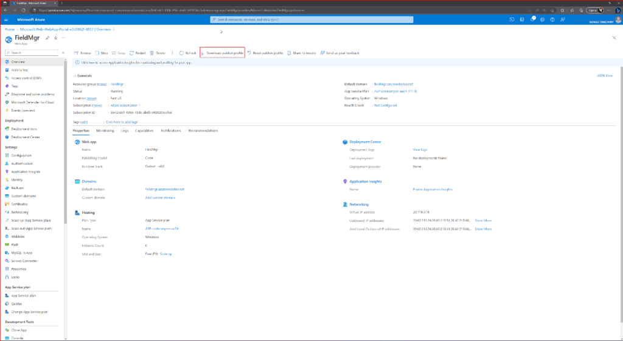Open Diagnose and solve problems
This screenshot has width=623, height=341.
tap(33, 94)
